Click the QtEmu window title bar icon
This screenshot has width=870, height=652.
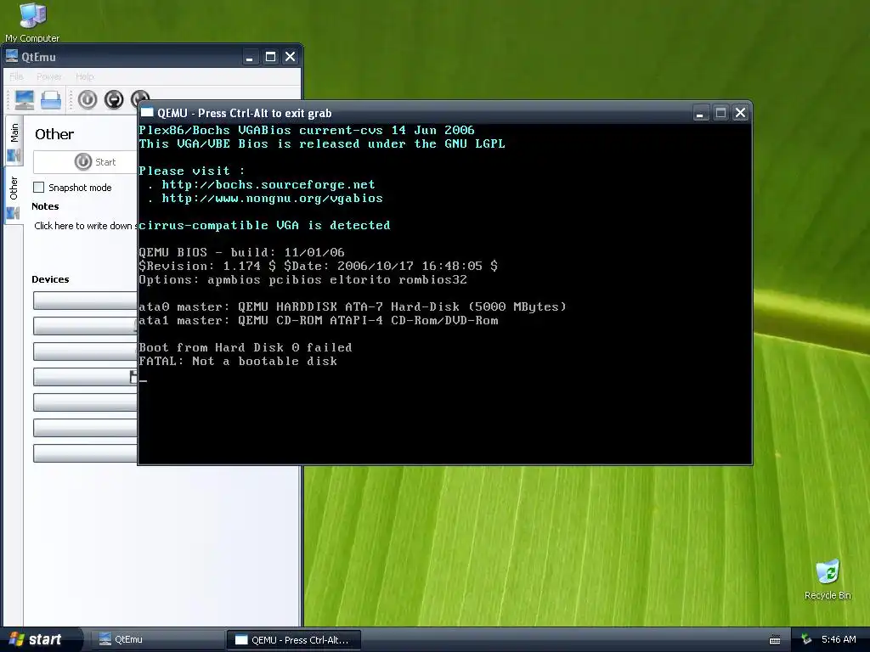click(12, 56)
